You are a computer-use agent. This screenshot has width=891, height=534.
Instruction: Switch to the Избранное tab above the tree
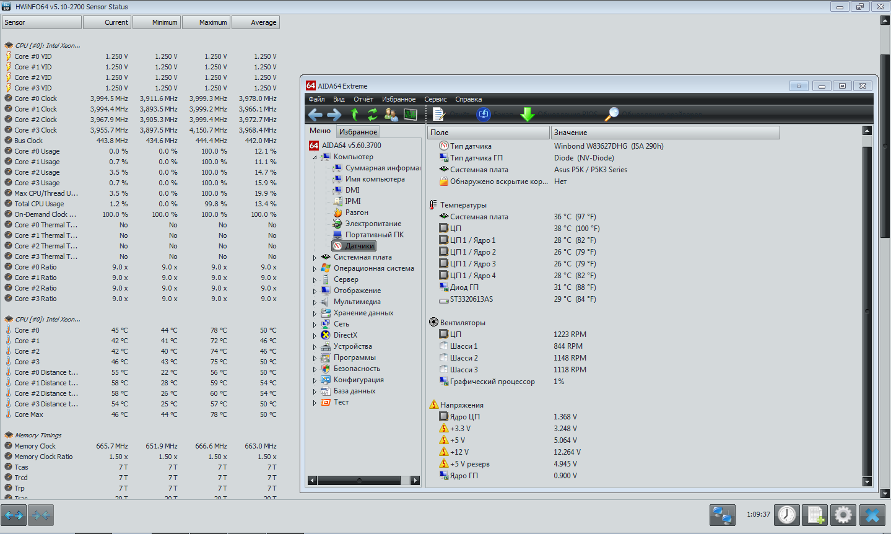[x=358, y=131]
